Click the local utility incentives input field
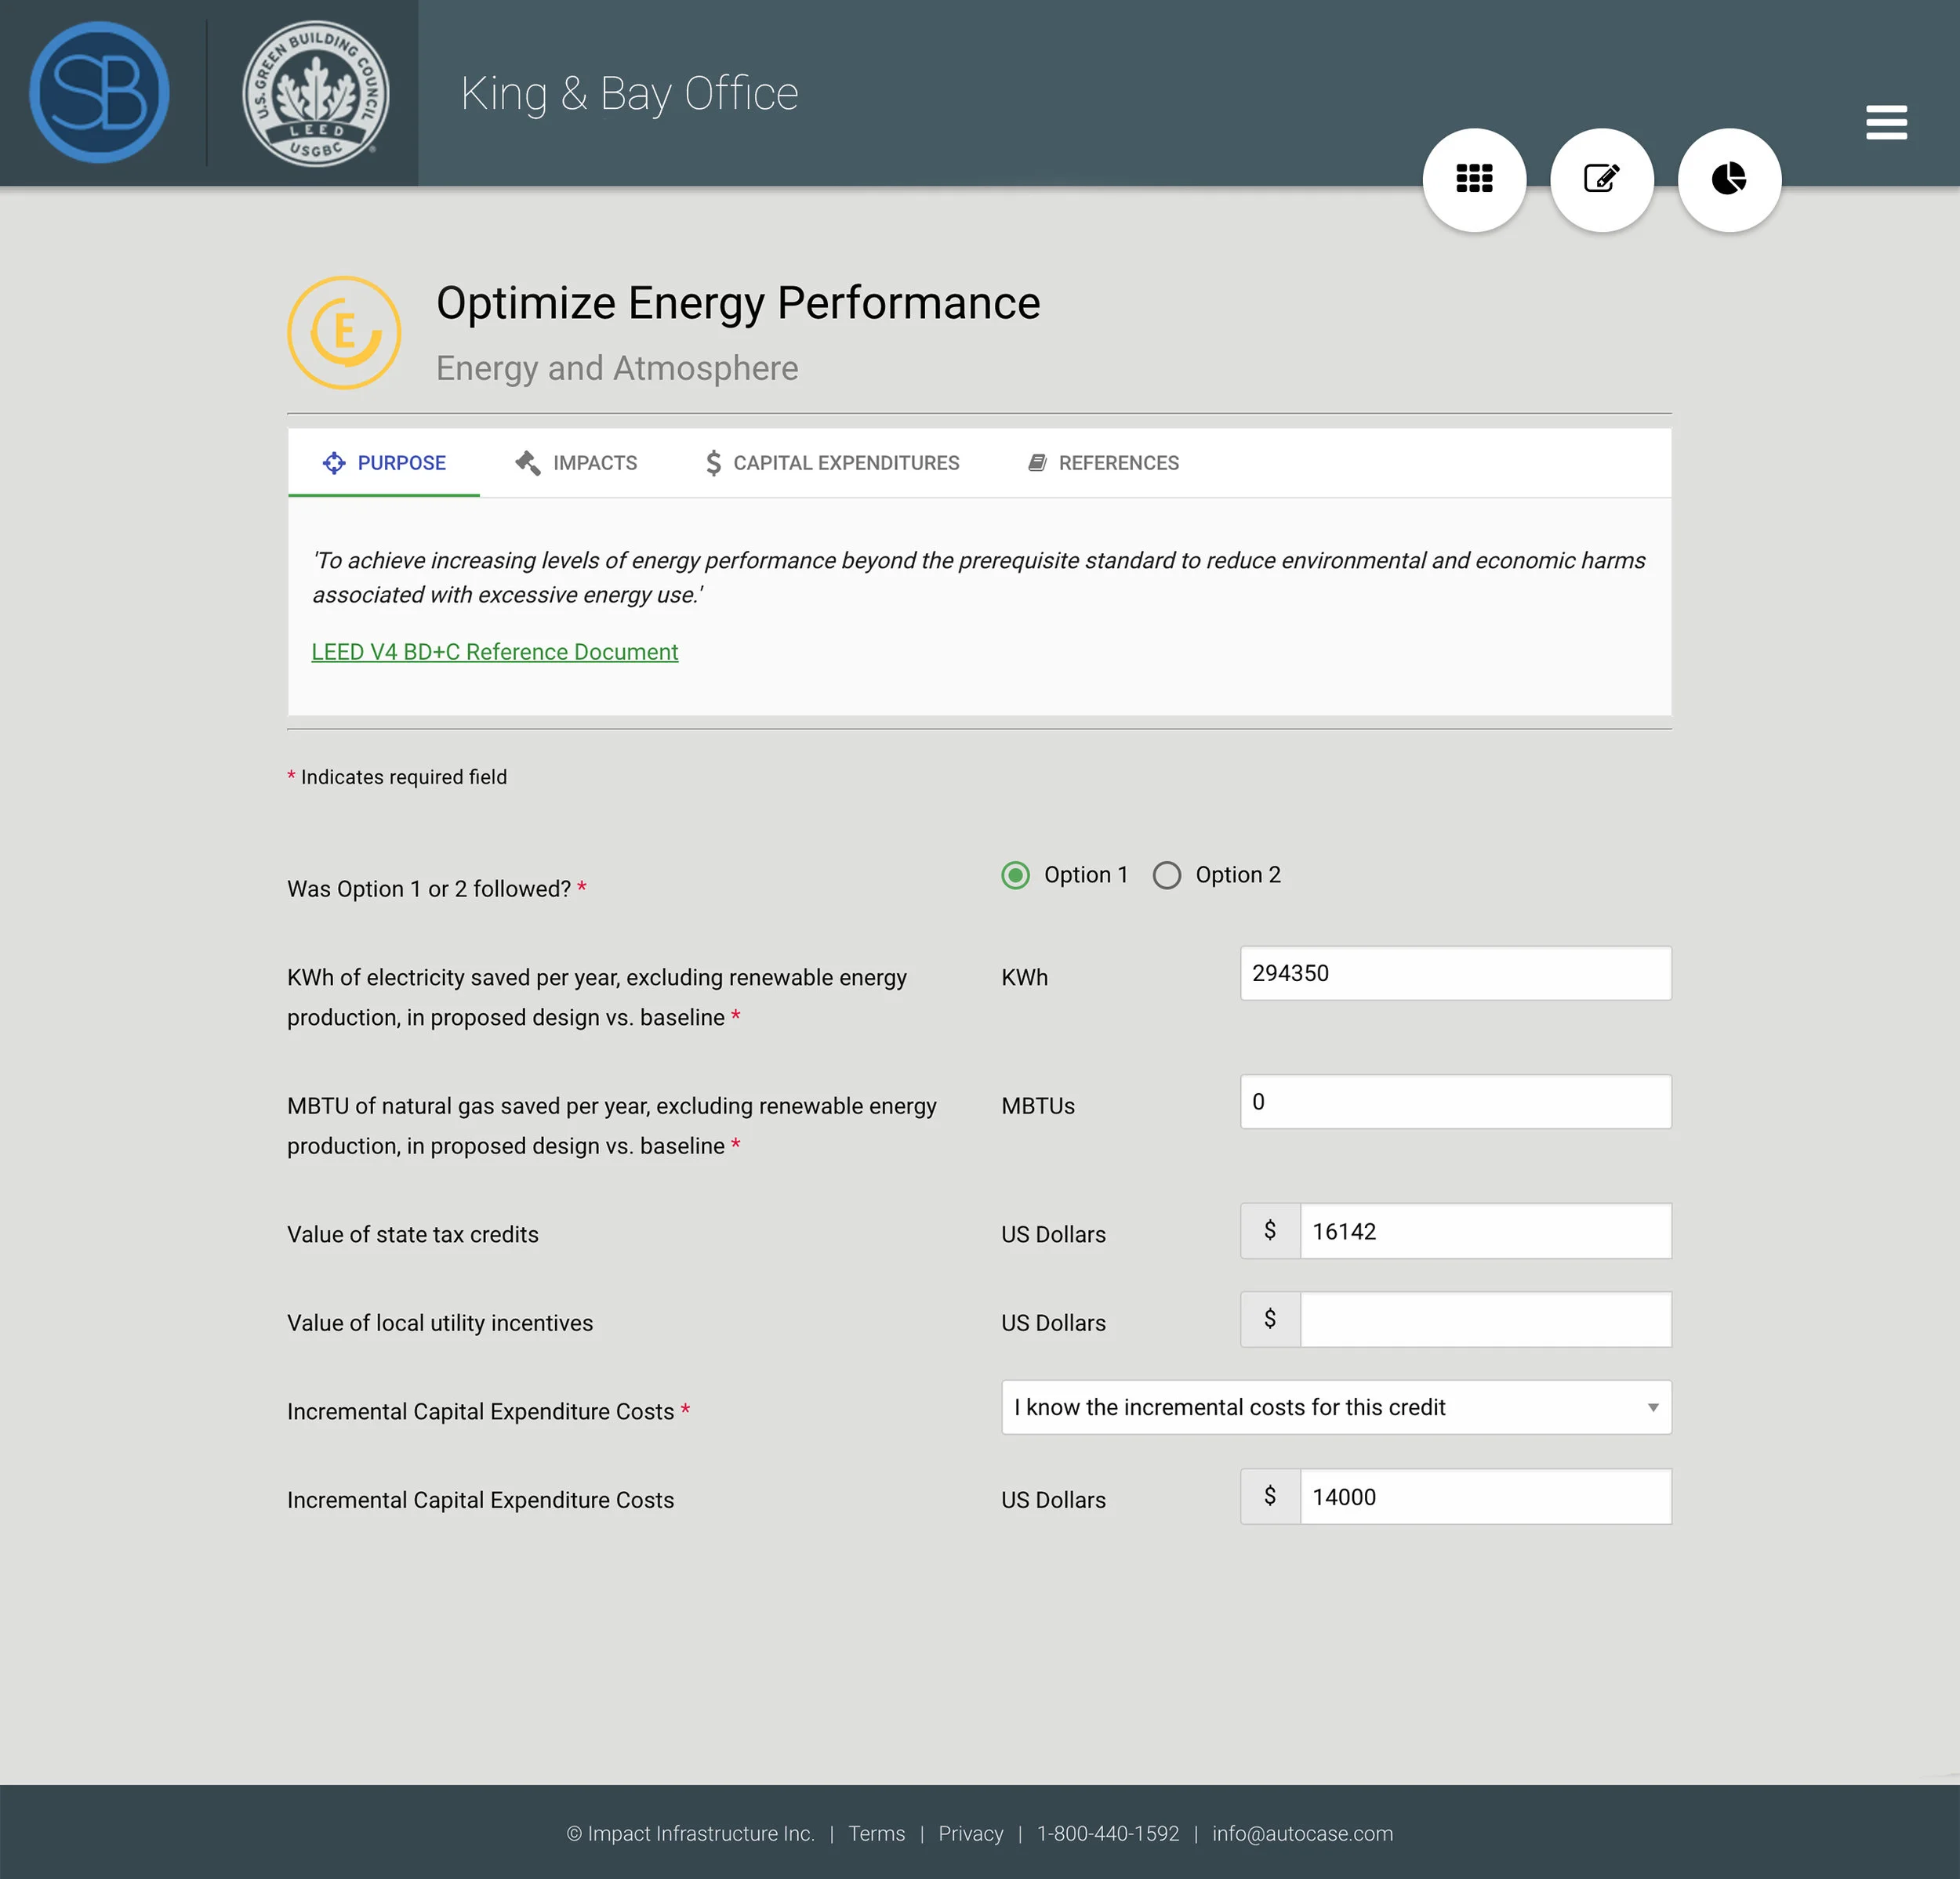This screenshot has width=1960, height=1879. pyautogui.click(x=1484, y=1320)
